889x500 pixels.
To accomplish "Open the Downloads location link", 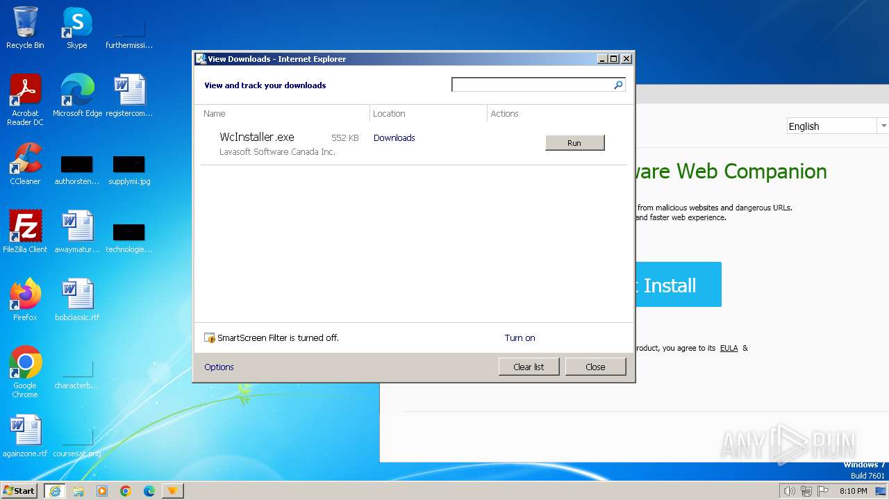I will click(x=394, y=138).
